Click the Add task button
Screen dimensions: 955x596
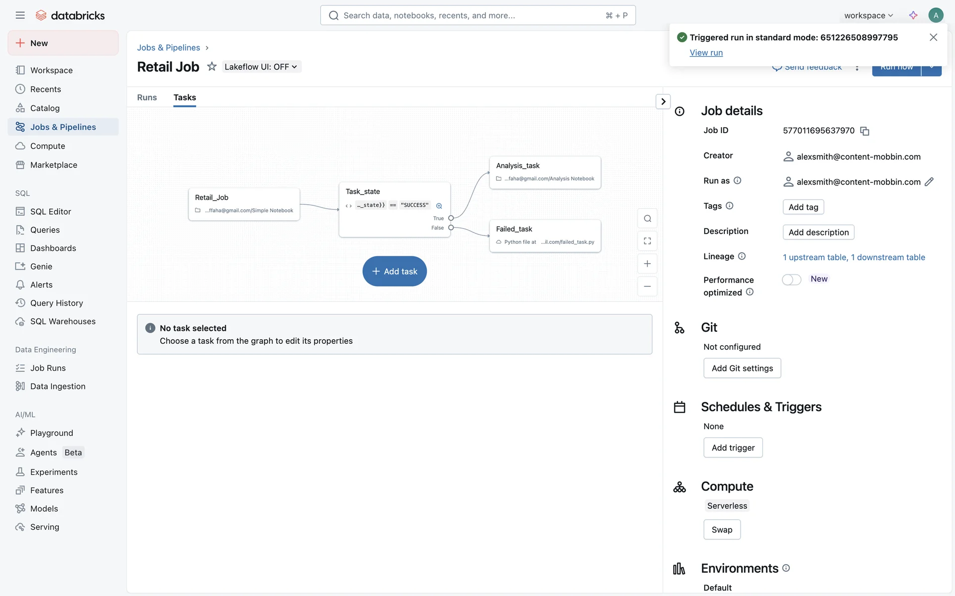tap(394, 271)
